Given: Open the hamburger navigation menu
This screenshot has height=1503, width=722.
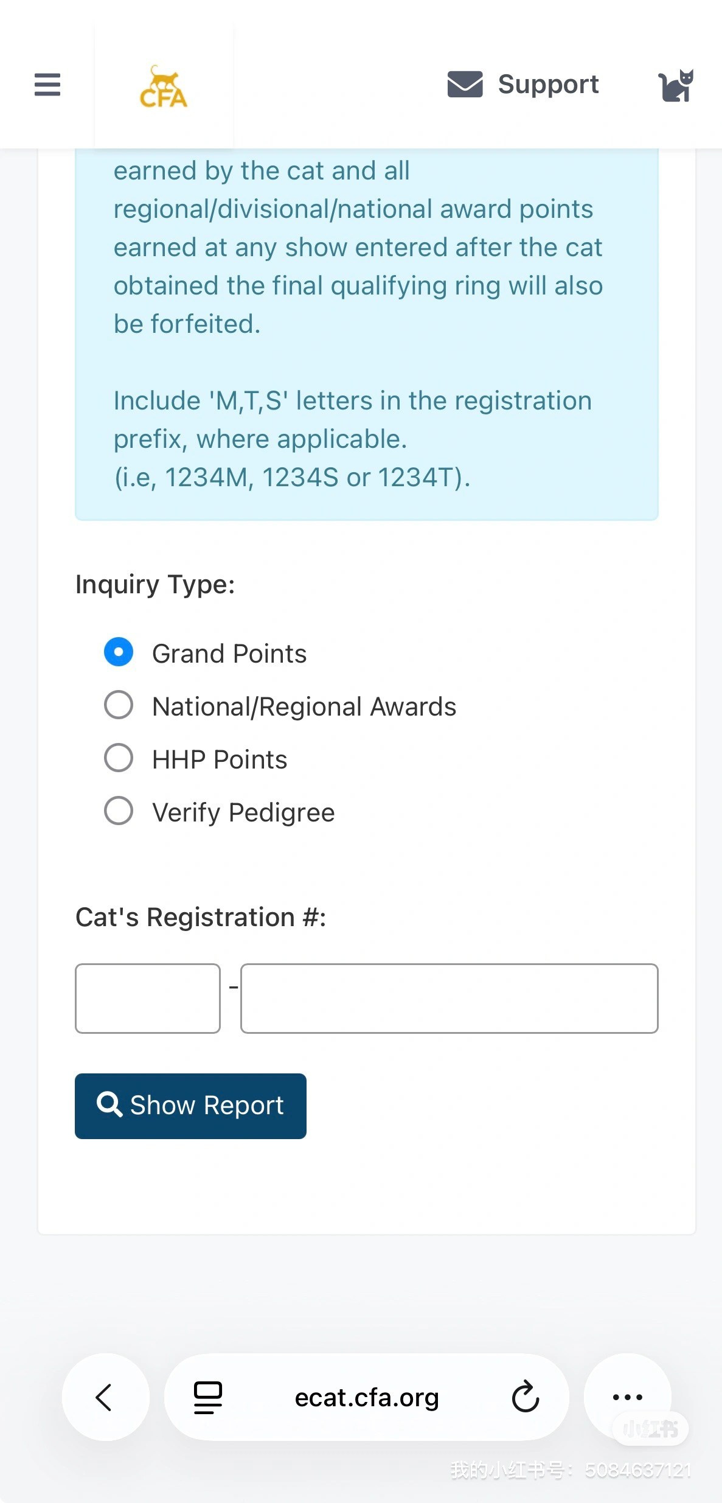Looking at the screenshot, I should point(47,85).
